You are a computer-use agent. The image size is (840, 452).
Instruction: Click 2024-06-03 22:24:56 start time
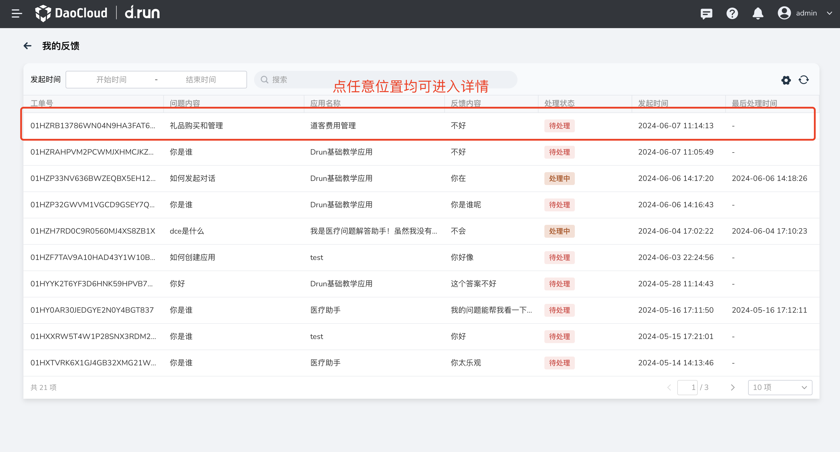(x=676, y=257)
